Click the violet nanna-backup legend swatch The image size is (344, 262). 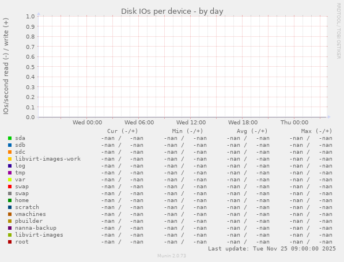10,228
